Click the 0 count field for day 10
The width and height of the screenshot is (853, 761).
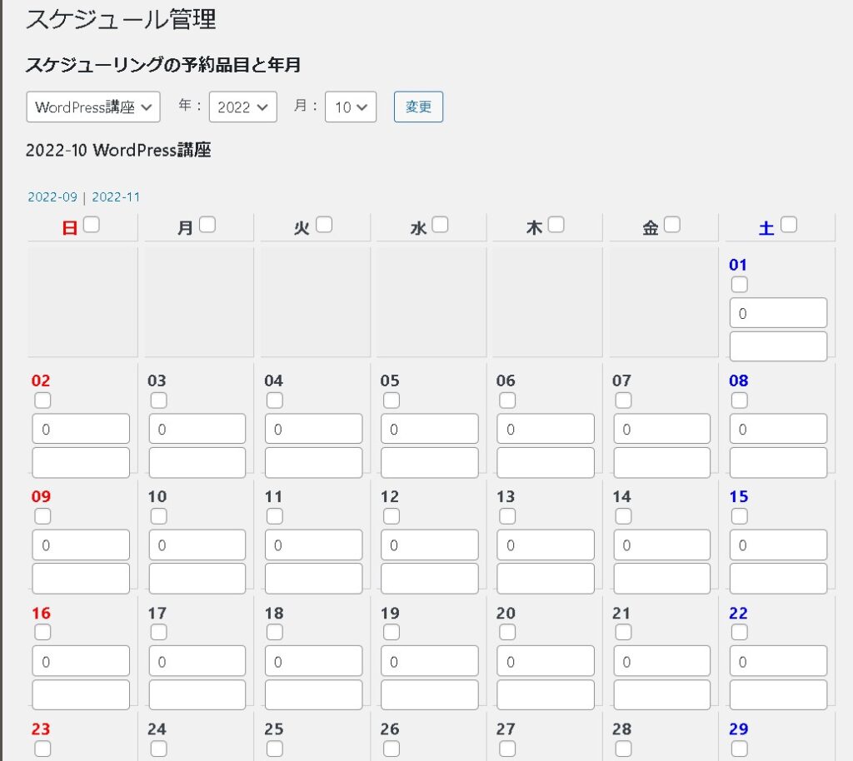pyautogui.click(x=197, y=545)
